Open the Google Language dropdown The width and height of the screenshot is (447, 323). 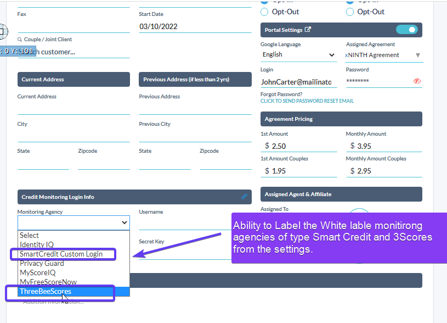pyautogui.click(x=298, y=54)
